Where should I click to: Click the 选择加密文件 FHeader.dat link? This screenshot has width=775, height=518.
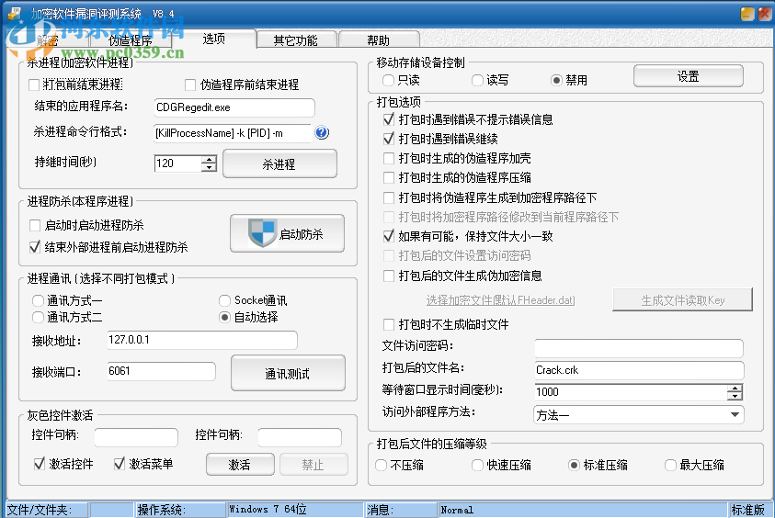tap(500, 299)
